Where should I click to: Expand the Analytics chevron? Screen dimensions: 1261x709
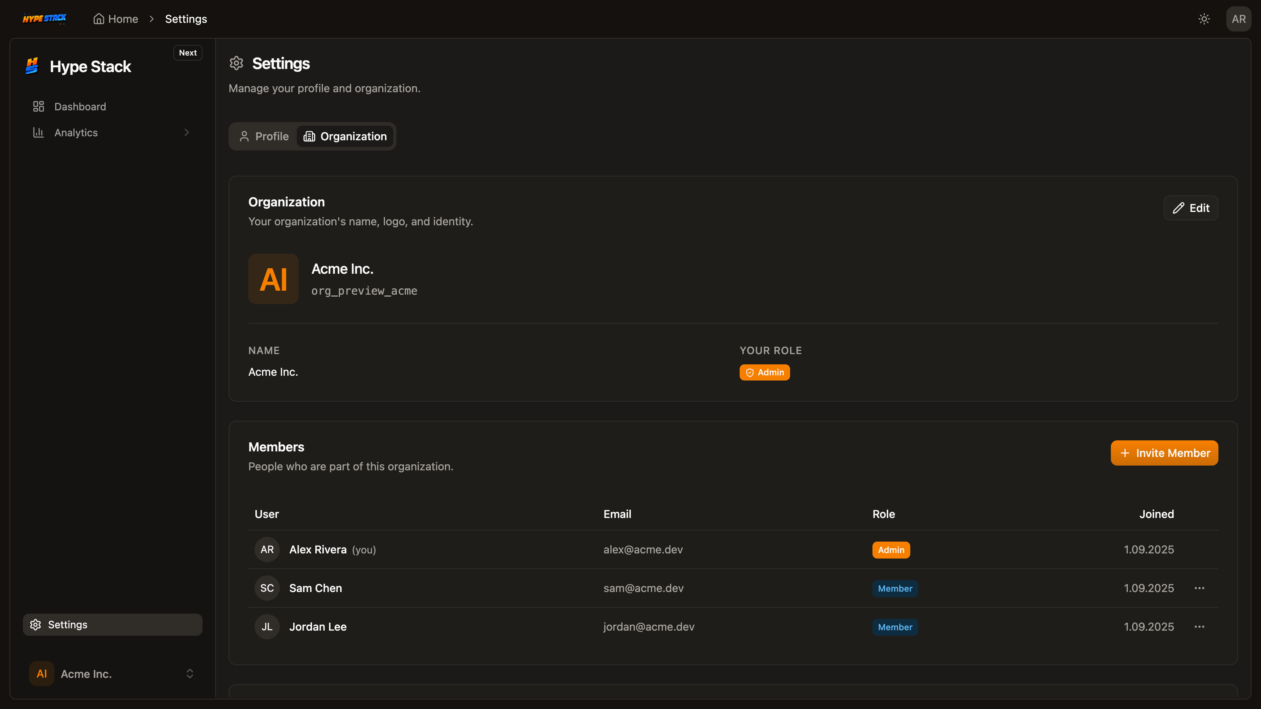click(186, 133)
